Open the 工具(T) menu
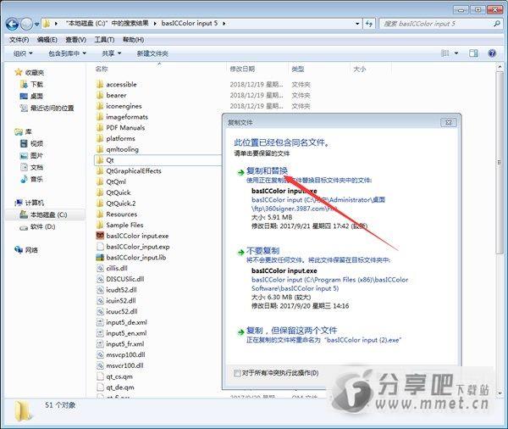This screenshot has width=508, height=429. point(104,40)
